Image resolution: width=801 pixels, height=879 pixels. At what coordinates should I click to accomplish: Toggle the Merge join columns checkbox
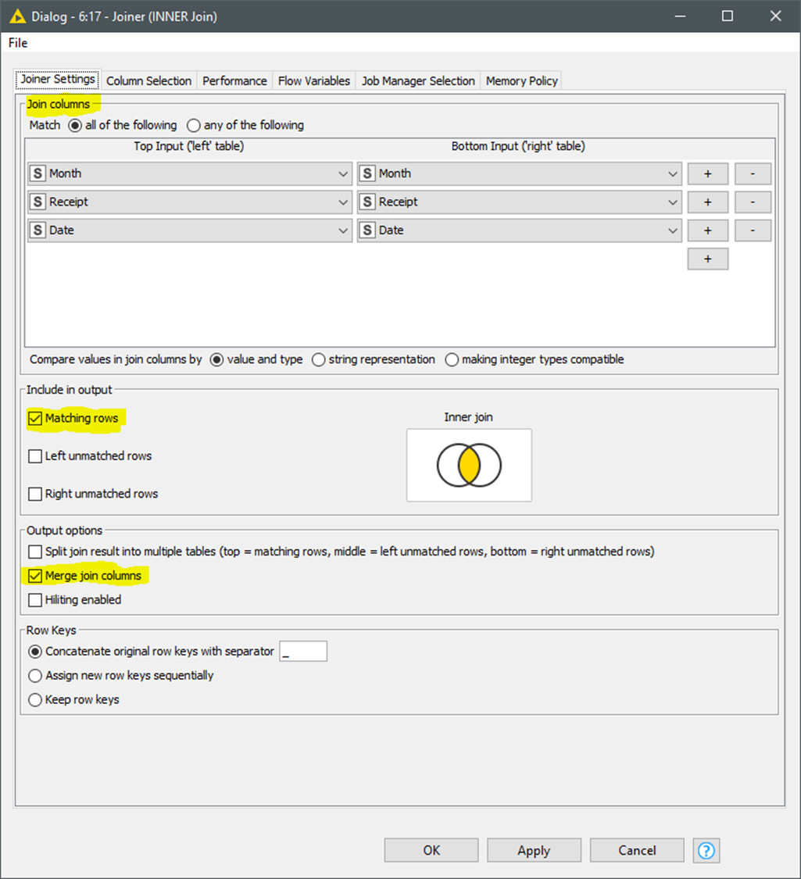coord(35,576)
